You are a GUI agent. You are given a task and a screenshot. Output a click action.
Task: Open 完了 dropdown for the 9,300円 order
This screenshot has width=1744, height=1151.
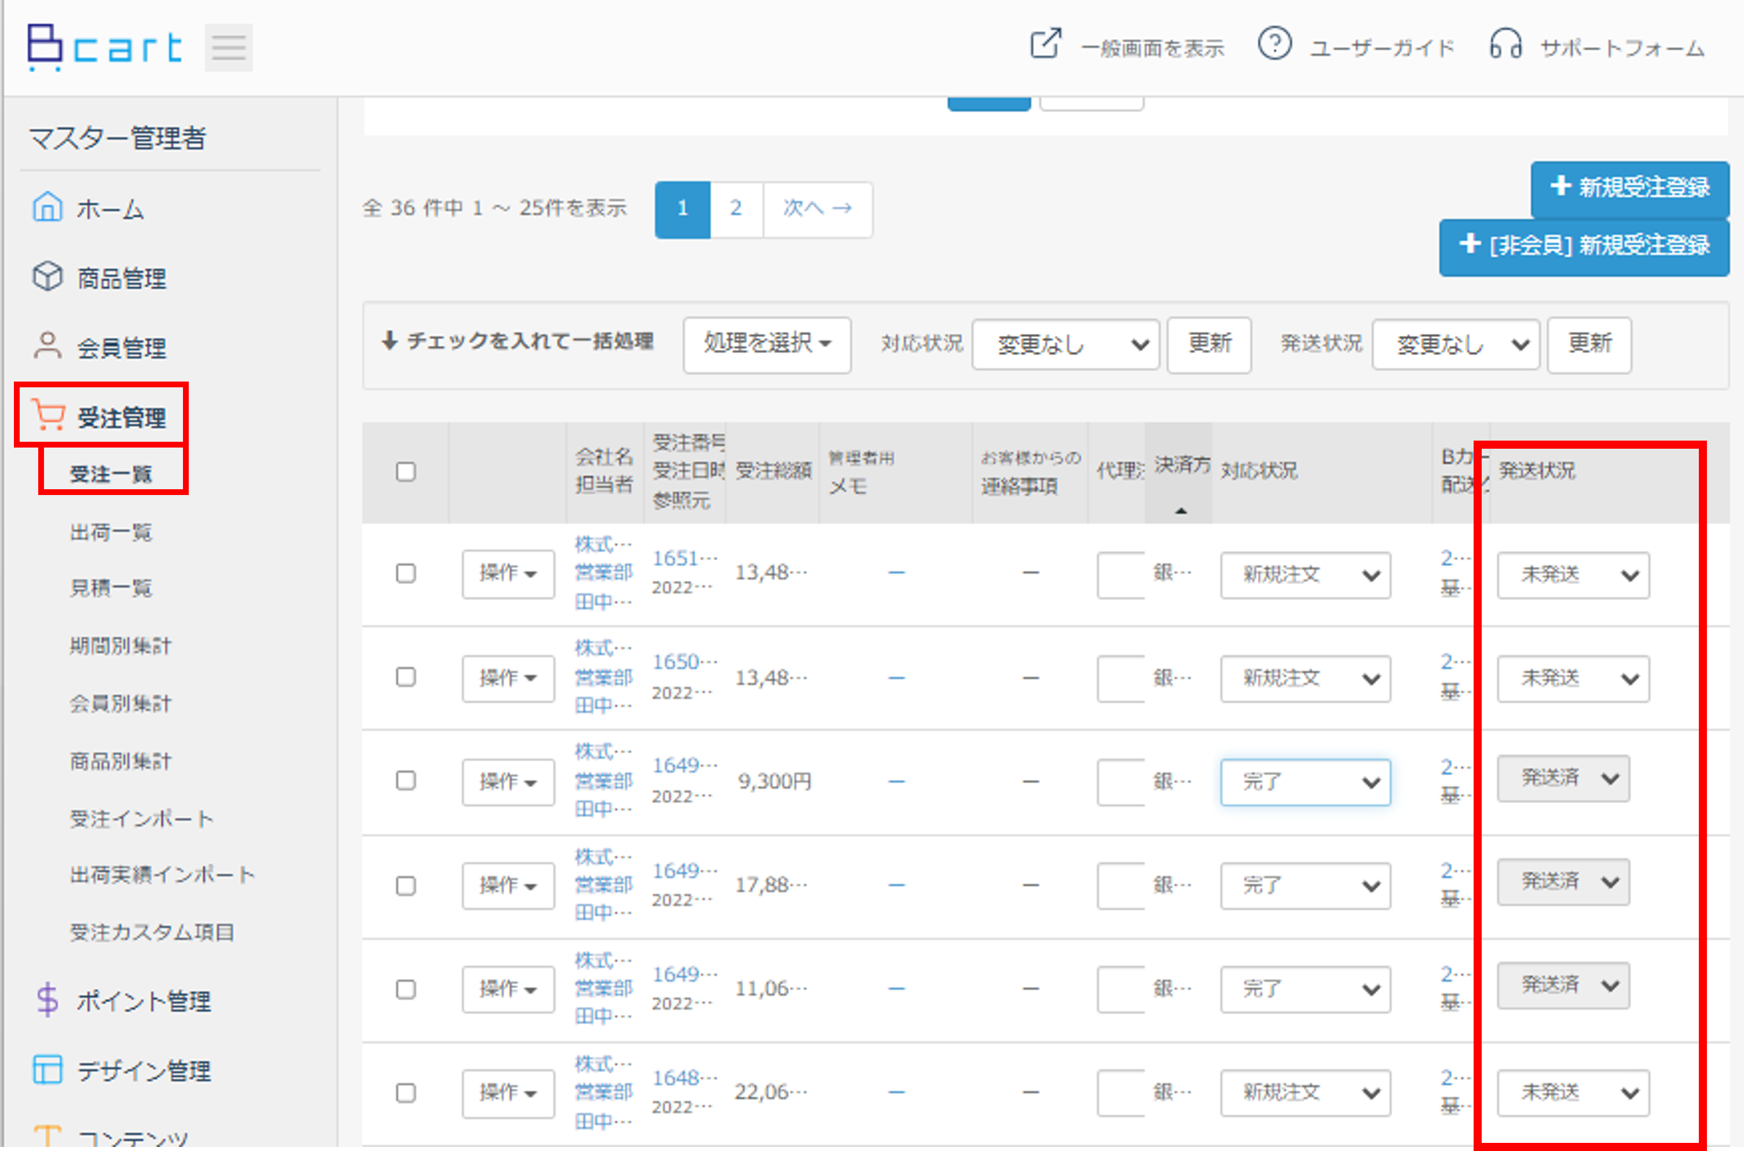click(x=1305, y=782)
